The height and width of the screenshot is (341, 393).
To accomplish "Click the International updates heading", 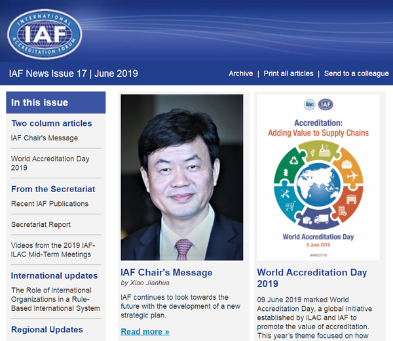I will 54,275.
